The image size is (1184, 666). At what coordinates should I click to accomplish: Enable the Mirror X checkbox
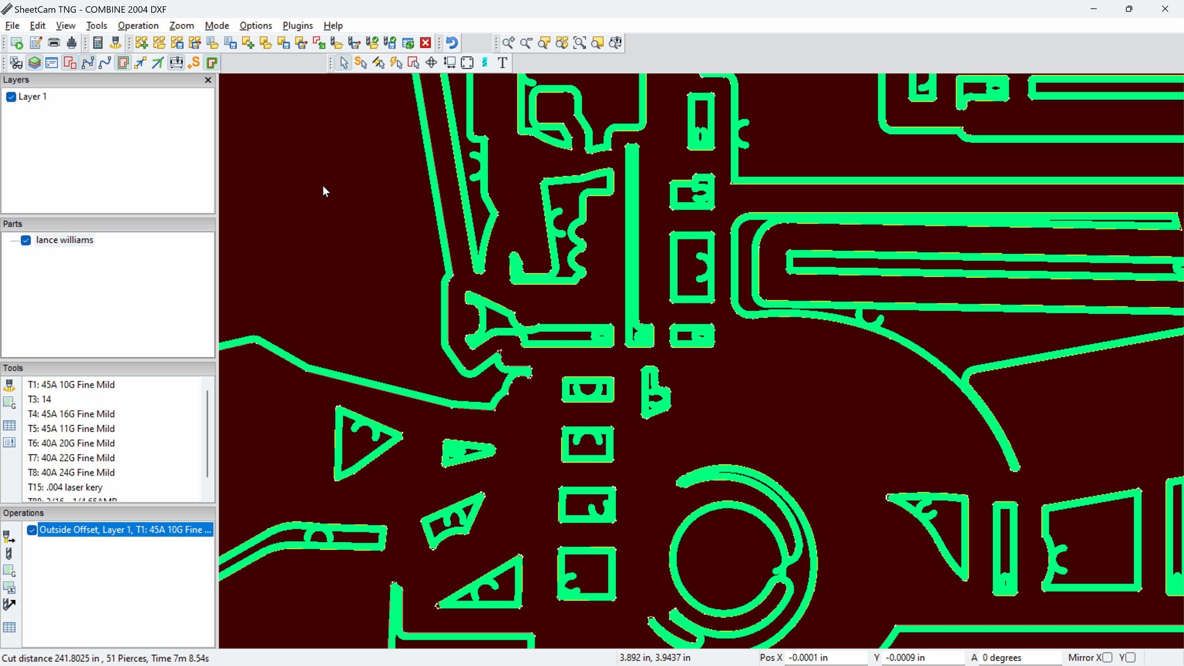click(x=1107, y=657)
